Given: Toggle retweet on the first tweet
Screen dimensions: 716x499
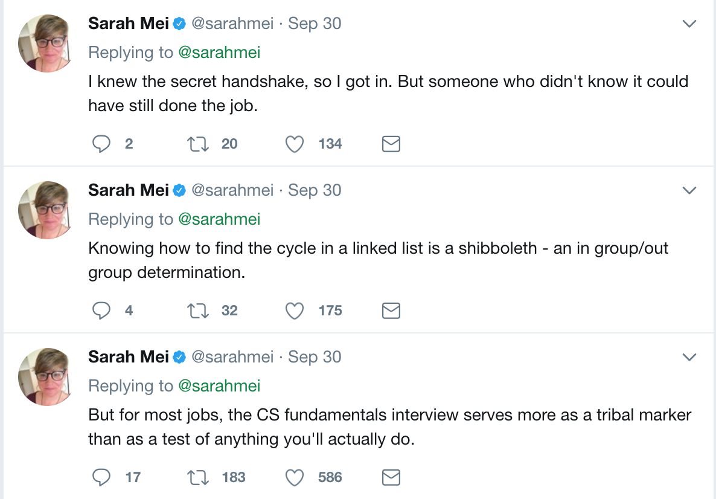Looking at the screenshot, I should tap(197, 144).
